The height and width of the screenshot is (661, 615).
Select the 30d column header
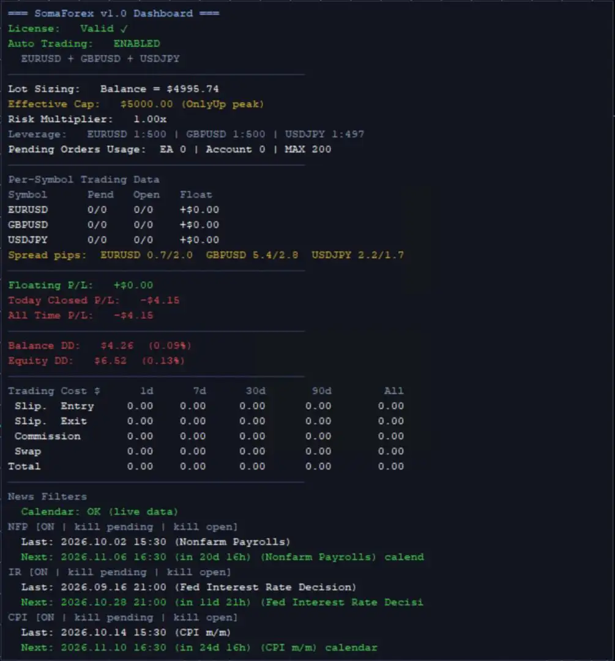coord(255,391)
